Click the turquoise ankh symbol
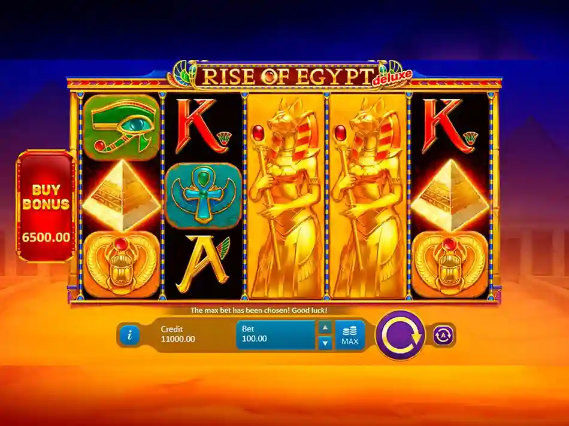569x426 pixels. click(x=204, y=196)
